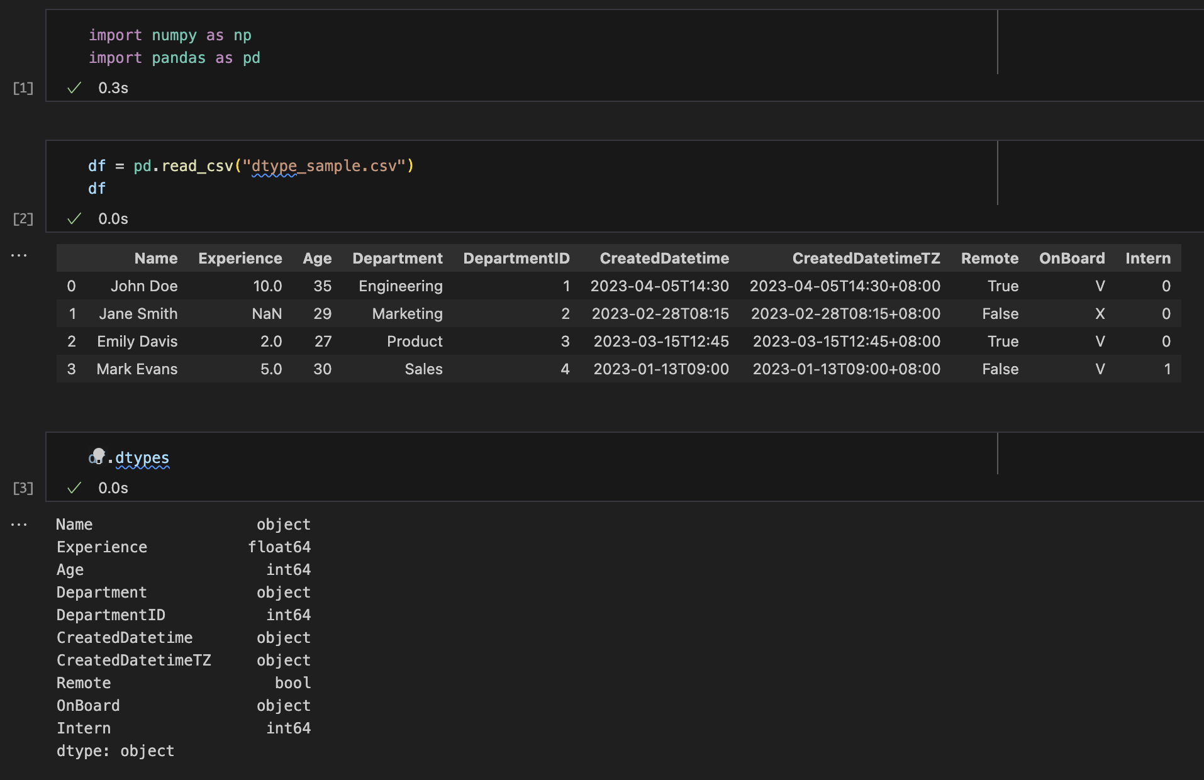Click the 0.3s runtime text of cell [1]

pyautogui.click(x=112, y=88)
